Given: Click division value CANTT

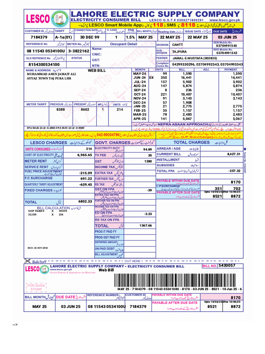Looking at the screenshot, I should point(178,45).
